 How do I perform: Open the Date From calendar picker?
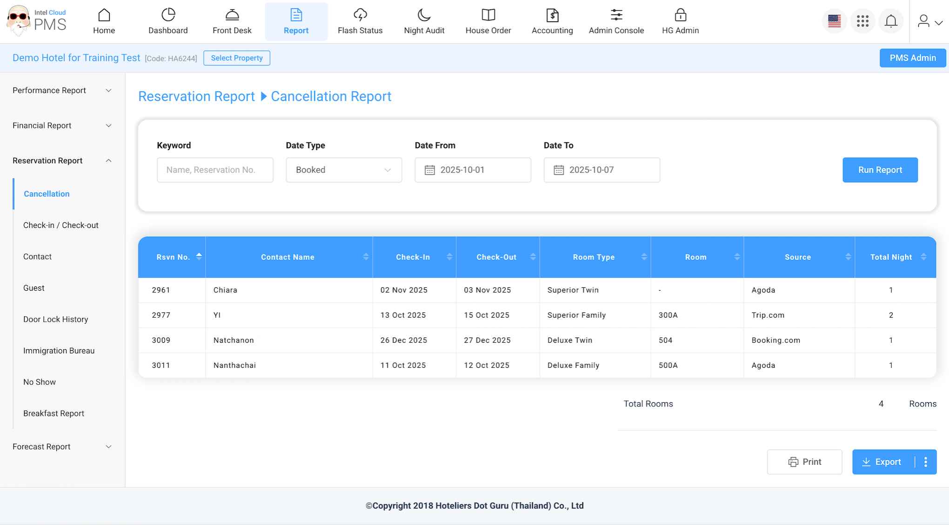pos(473,170)
